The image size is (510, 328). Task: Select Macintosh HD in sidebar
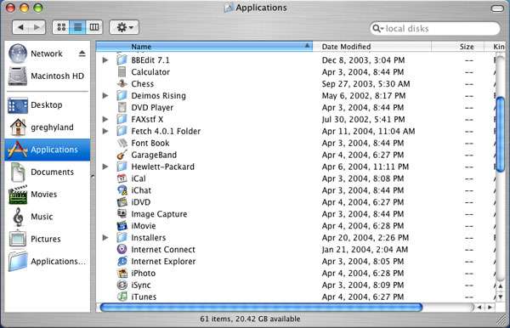tap(47, 76)
